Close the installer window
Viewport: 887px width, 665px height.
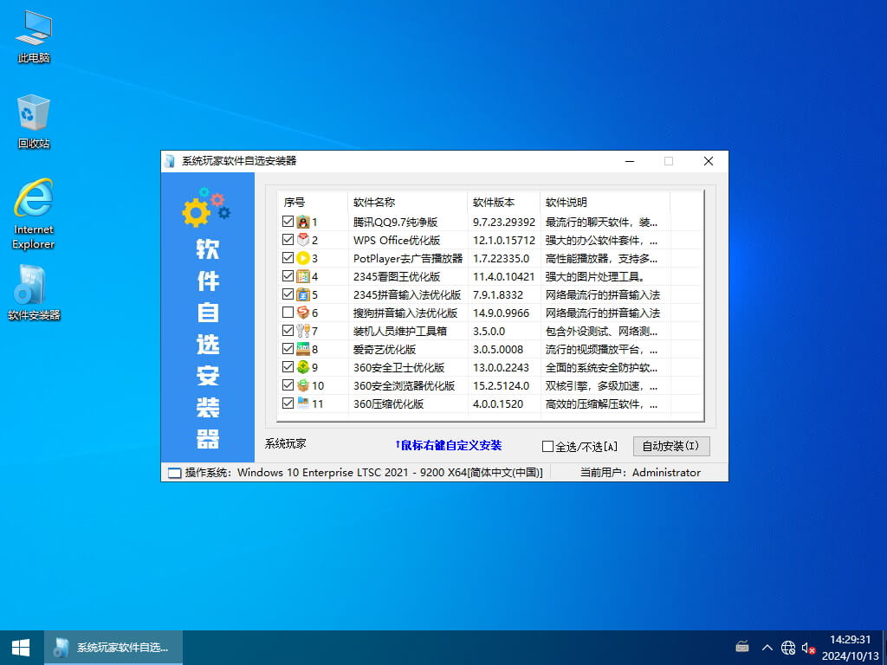pyautogui.click(x=709, y=161)
